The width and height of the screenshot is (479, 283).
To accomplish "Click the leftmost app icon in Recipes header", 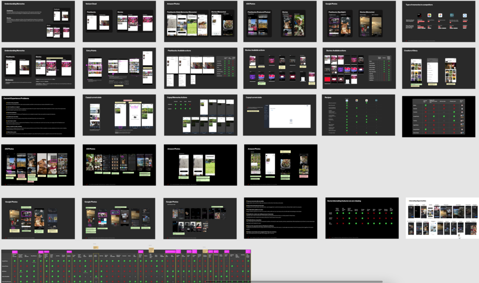I will click(x=348, y=101).
